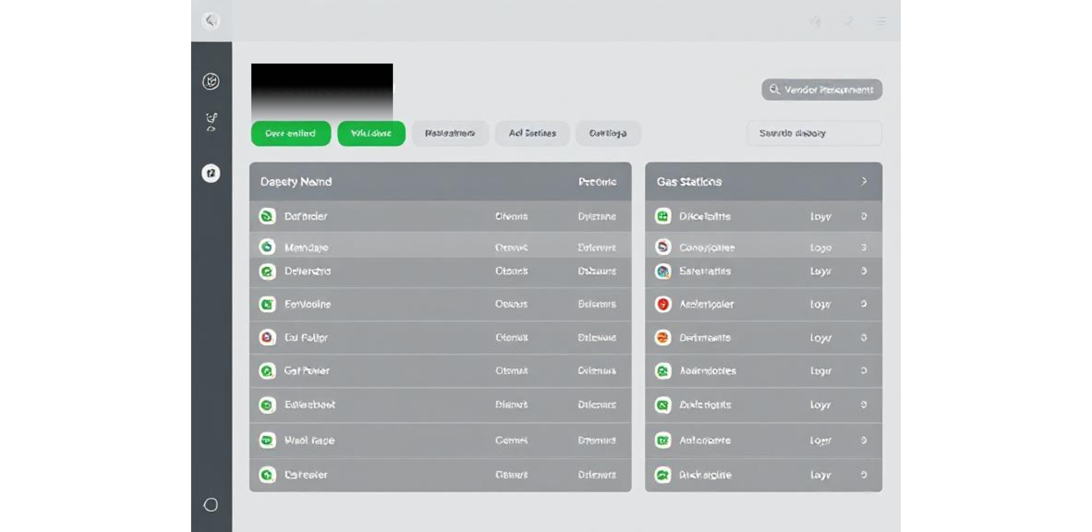This screenshot has height=532, width=1092.
Task: Click the orange icon beside Derimeants row
Action: pyautogui.click(x=663, y=338)
